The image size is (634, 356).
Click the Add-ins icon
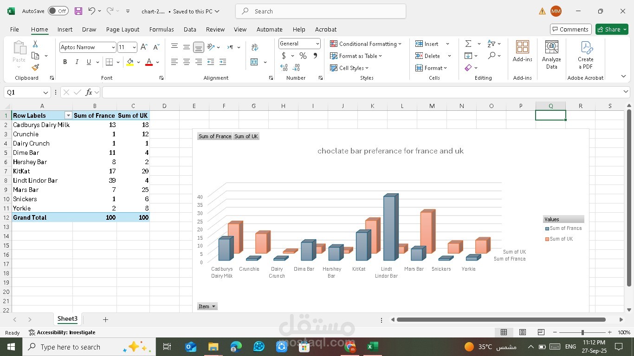pyautogui.click(x=523, y=51)
